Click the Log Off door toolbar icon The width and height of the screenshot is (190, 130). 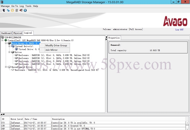(21, 10)
